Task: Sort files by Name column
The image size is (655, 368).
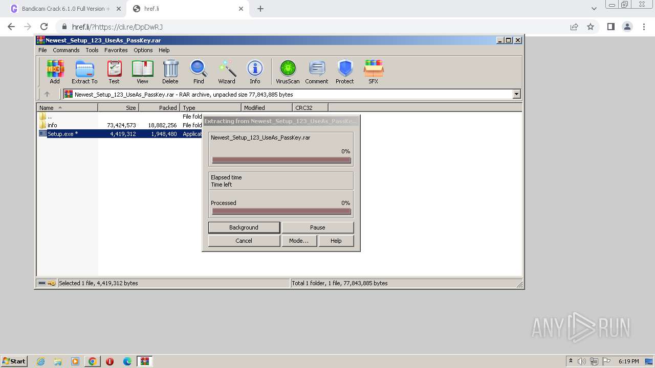Action: pos(67,108)
